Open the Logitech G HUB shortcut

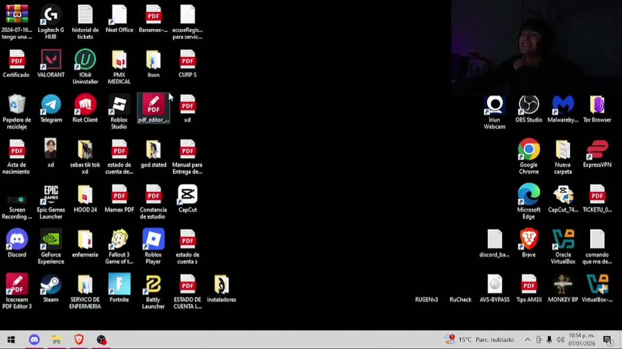point(51,22)
